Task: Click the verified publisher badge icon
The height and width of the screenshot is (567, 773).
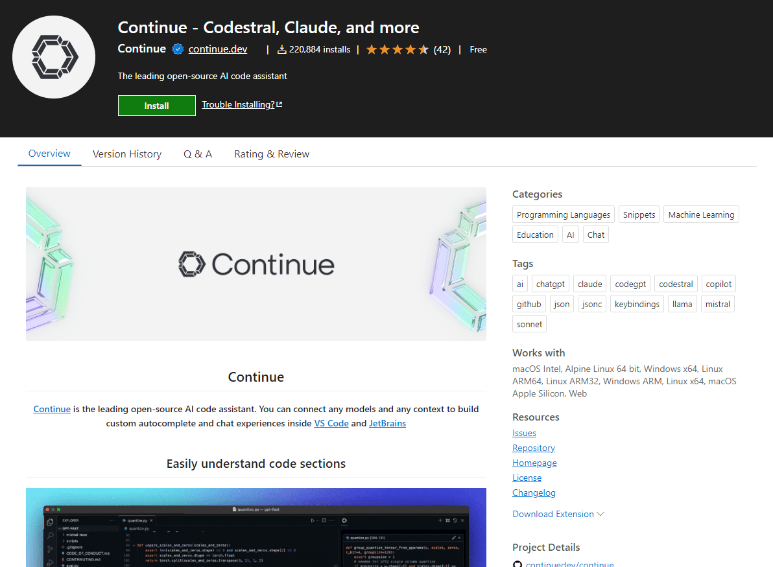Action: (178, 49)
